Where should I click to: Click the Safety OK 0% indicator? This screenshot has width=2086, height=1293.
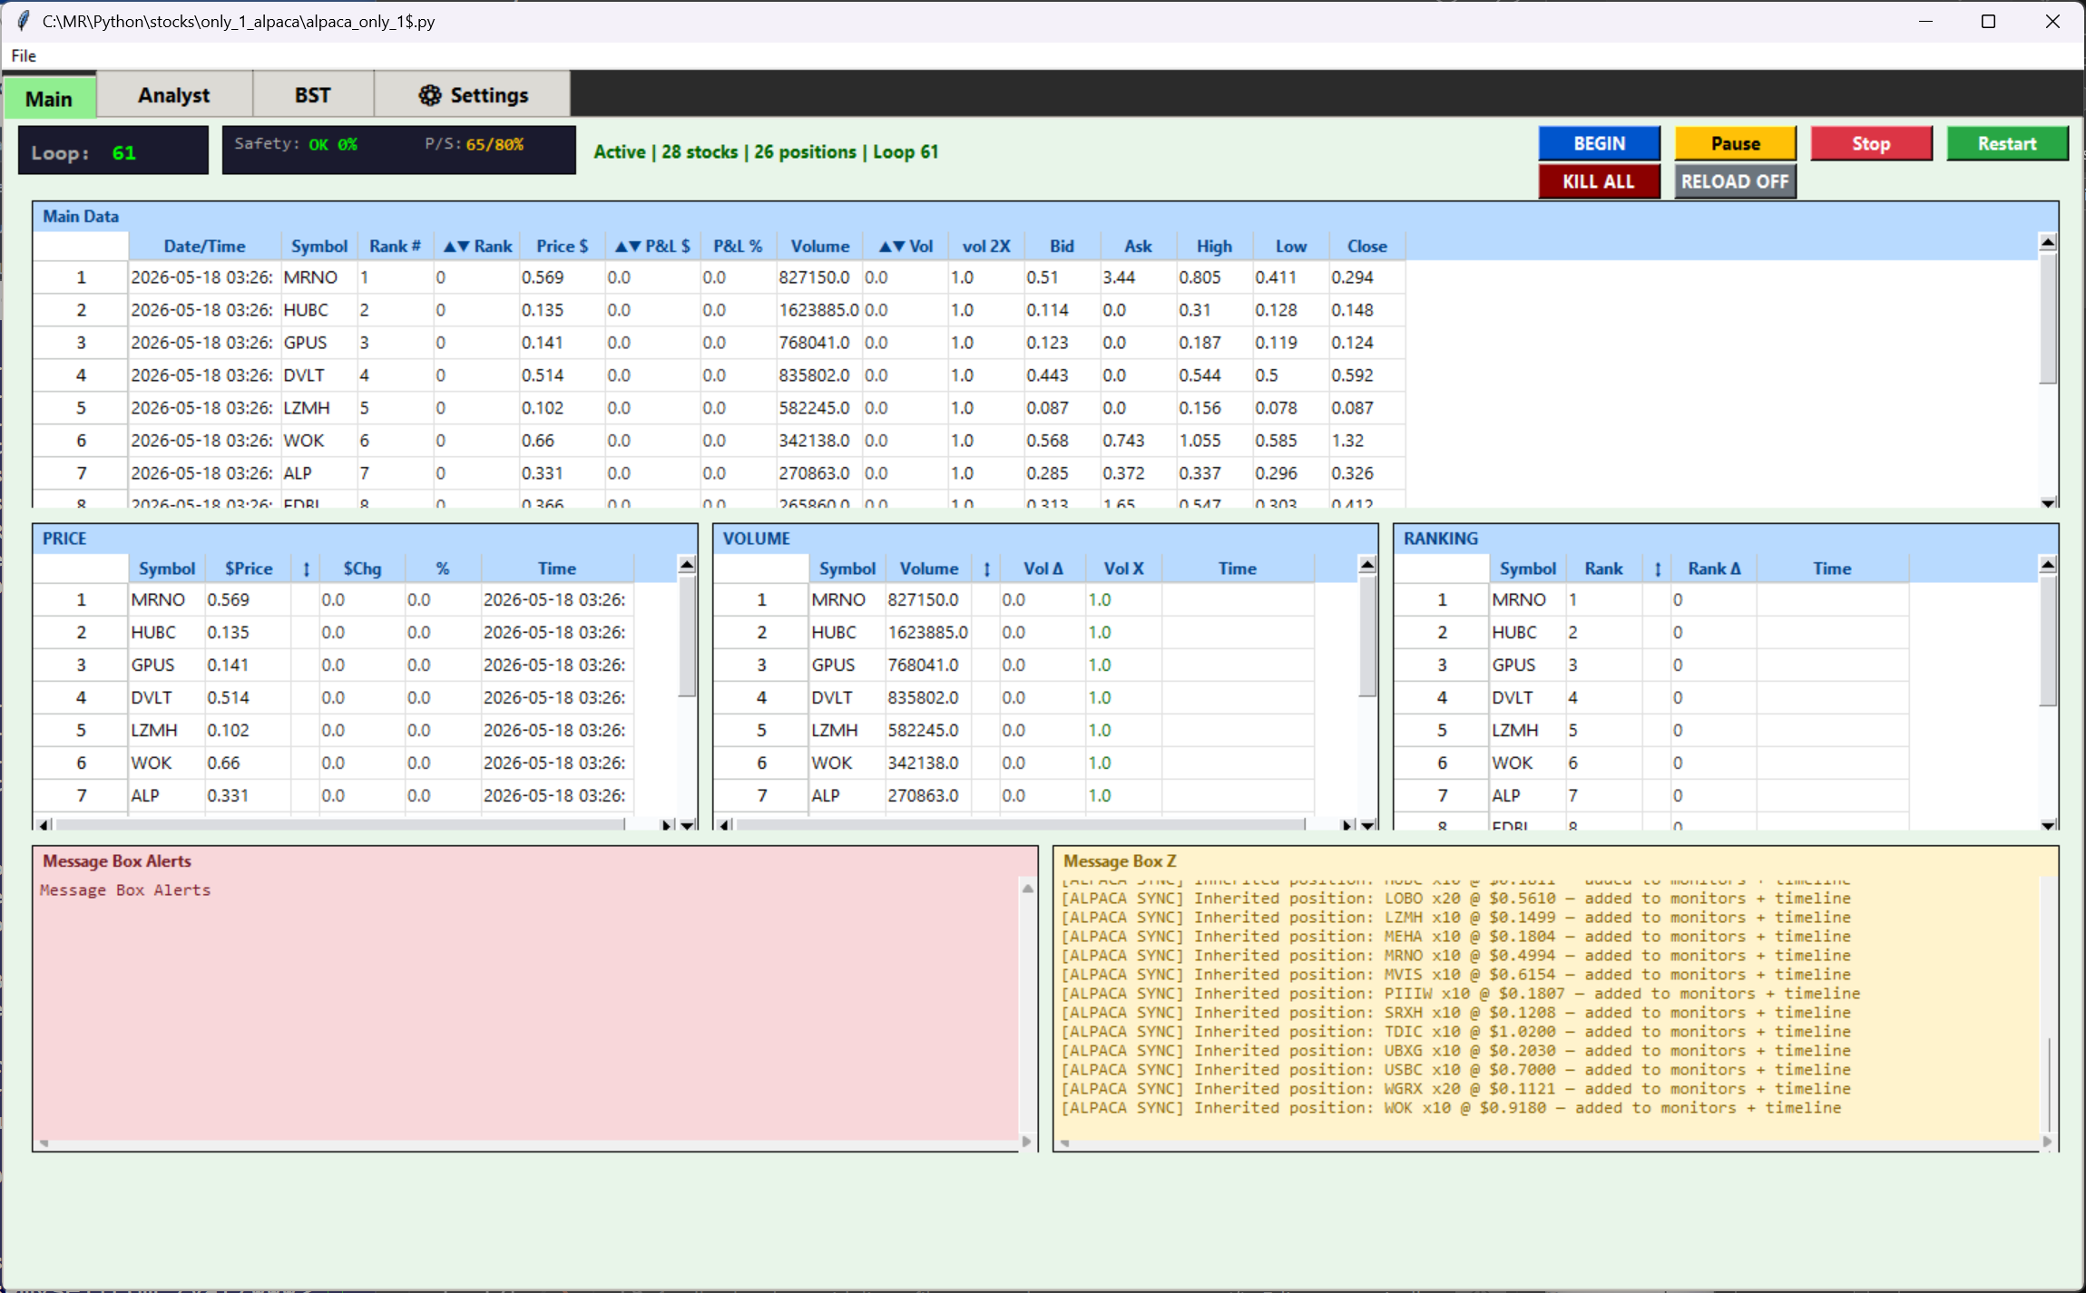(x=296, y=144)
